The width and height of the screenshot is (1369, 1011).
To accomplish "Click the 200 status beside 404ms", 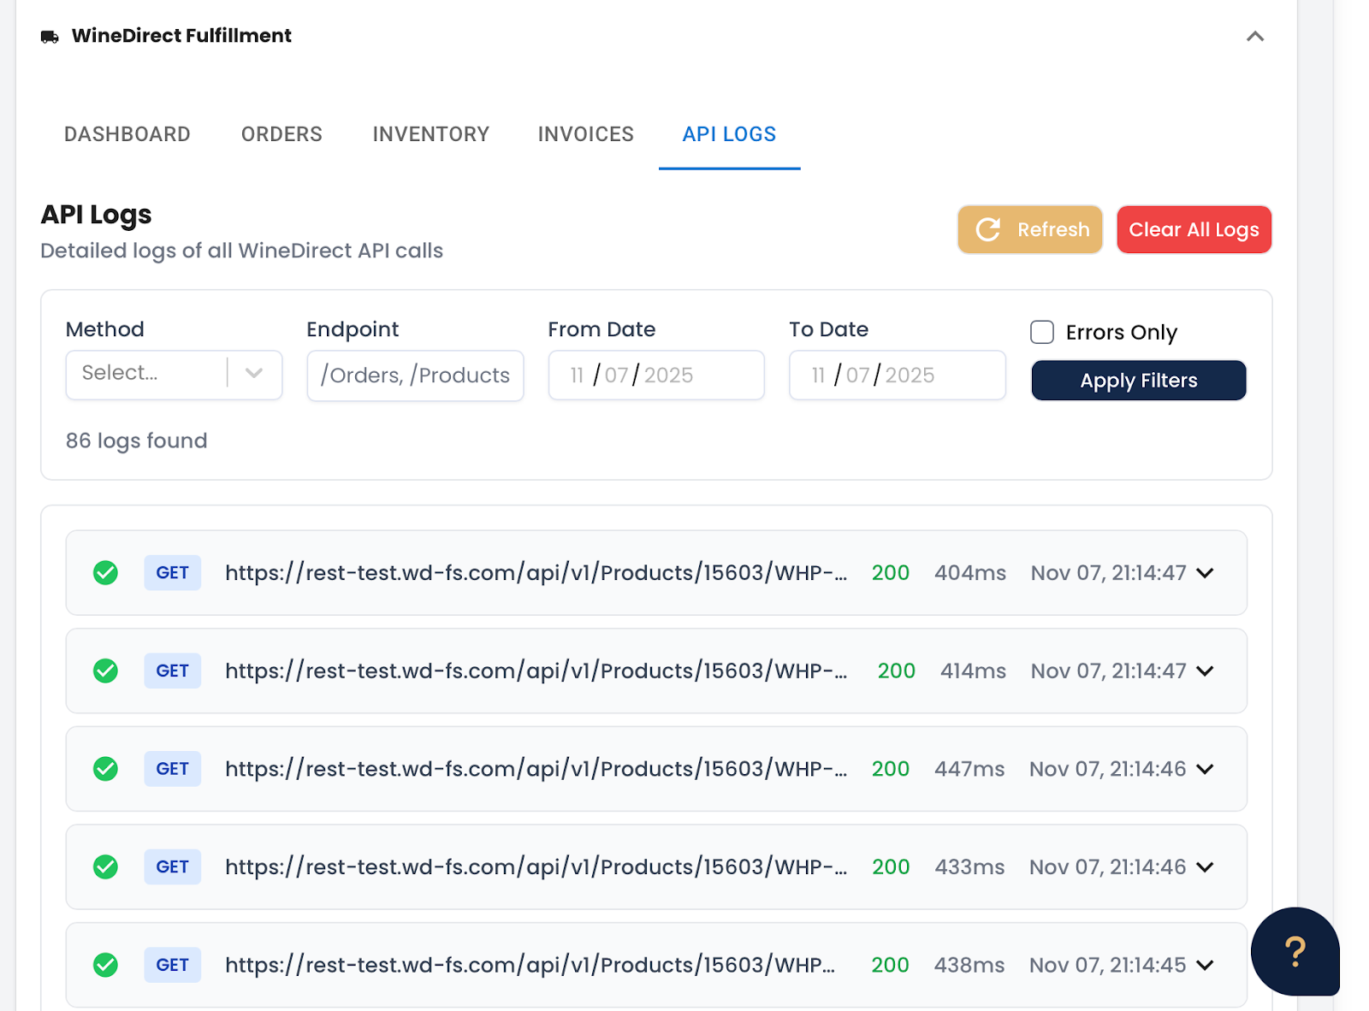I will tap(891, 573).
